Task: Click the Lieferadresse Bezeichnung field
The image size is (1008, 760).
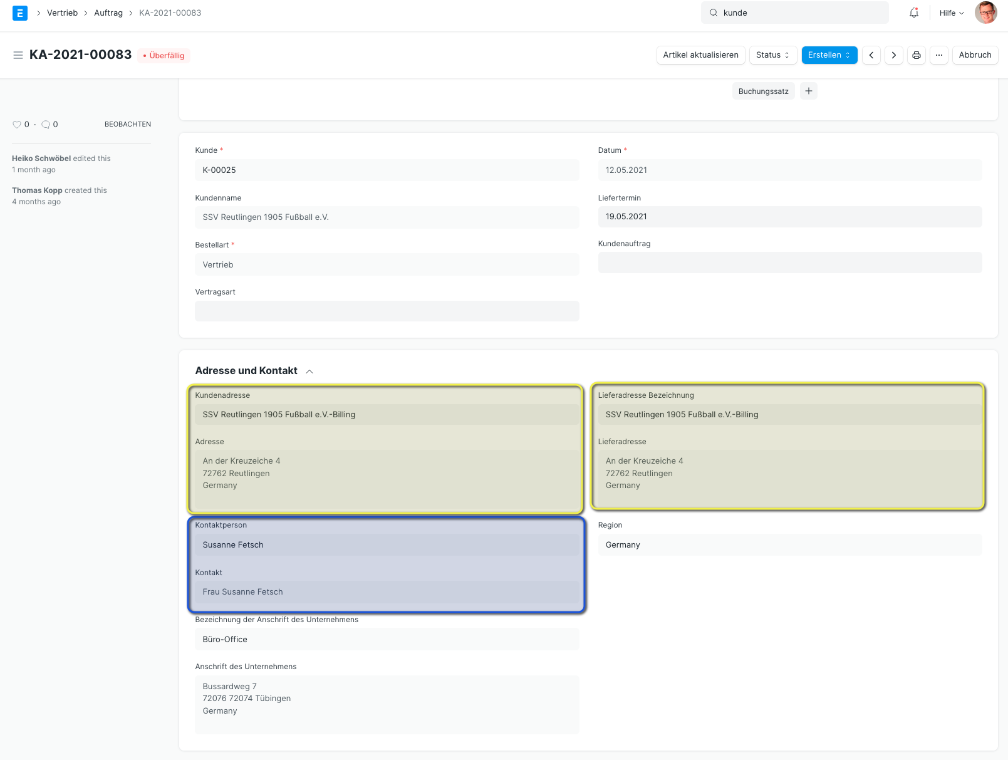Action: click(x=790, y=415)
